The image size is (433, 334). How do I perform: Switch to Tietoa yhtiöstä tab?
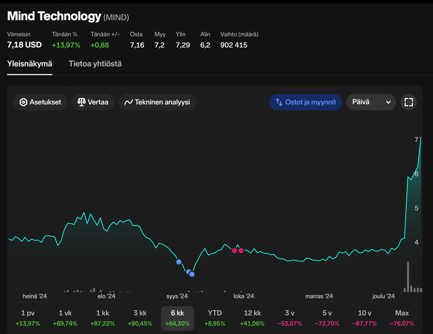tap(95, 64)
